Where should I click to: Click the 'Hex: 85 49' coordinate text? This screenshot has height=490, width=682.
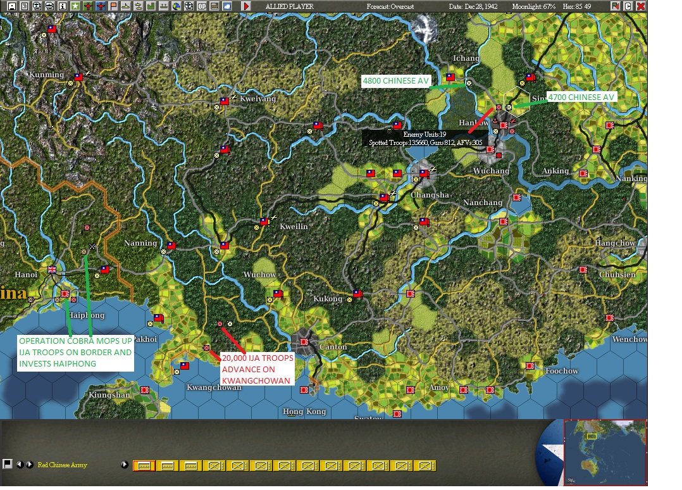pyautogui.click(x=577, y=6)
